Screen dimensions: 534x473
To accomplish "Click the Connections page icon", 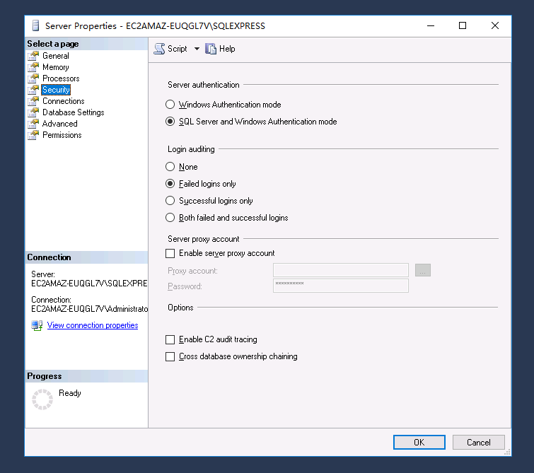I will (33, 101).
